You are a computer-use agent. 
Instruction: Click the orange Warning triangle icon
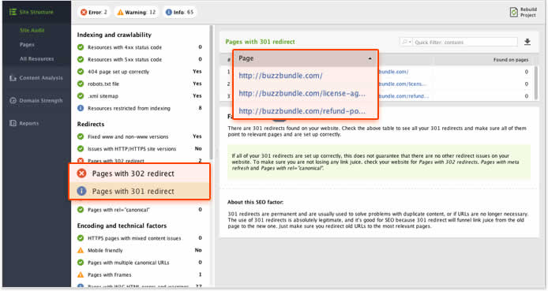coord(120,12)
